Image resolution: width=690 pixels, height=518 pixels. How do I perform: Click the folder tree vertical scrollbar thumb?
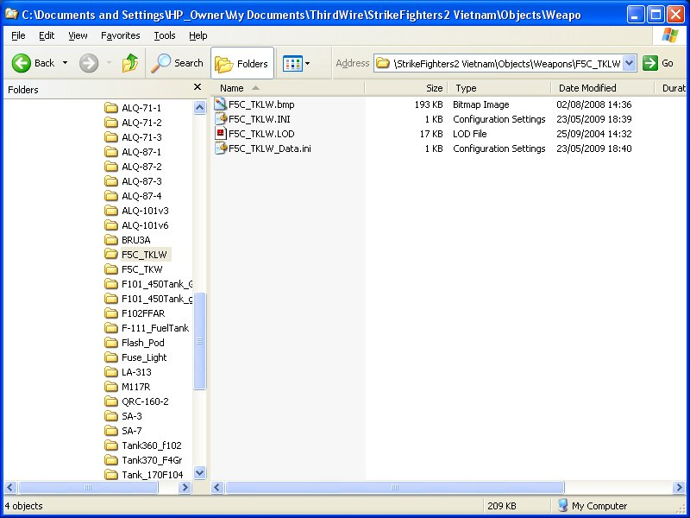(x=200, y=341)
